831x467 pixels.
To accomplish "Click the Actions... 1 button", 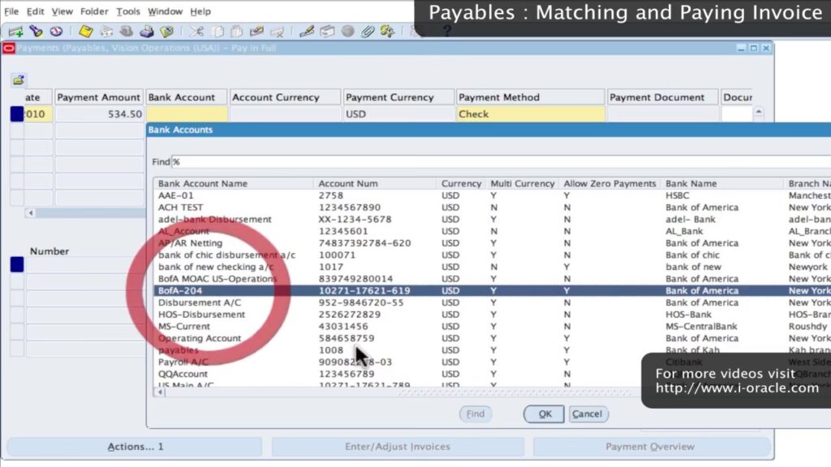I will pos(136,447).
